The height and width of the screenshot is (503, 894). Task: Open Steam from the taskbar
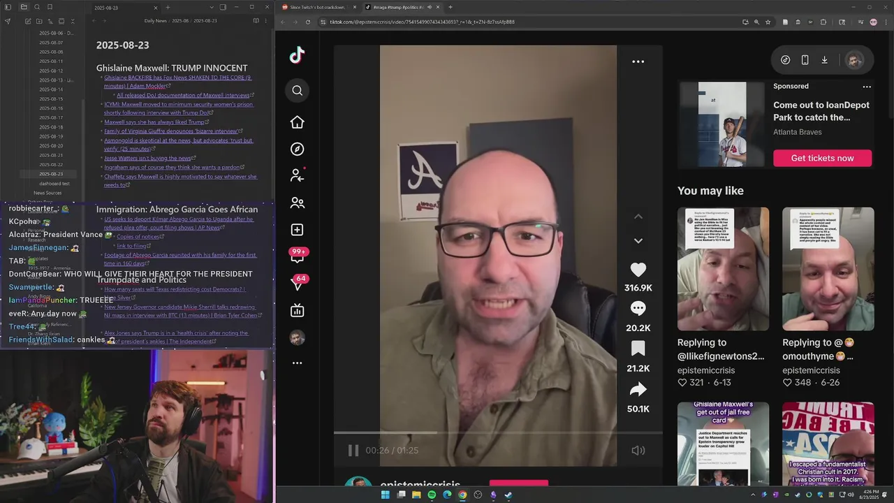click(x=508, y=495)
